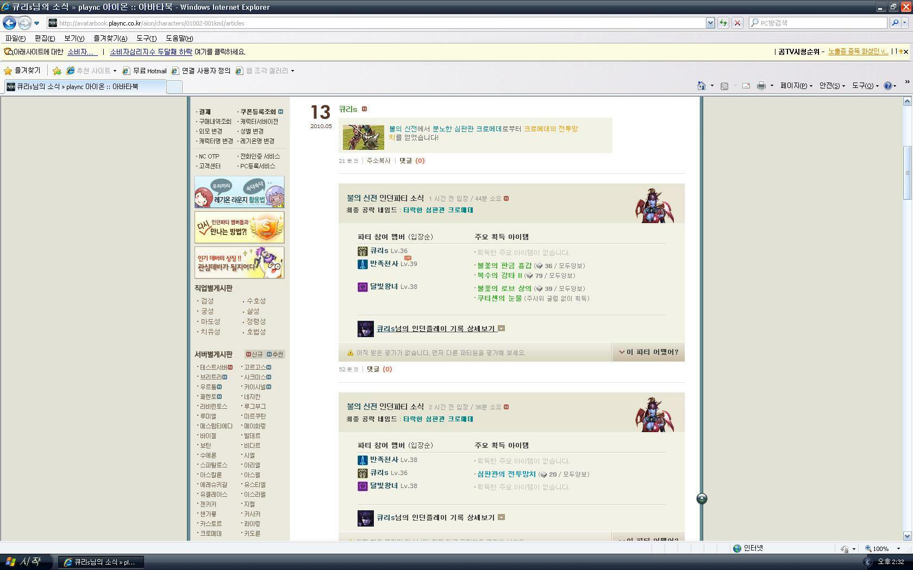Screen dimensions: 913x570
Task: Click the red Stop loading icon
Action: pyautogui.click(x=737, y=23)
